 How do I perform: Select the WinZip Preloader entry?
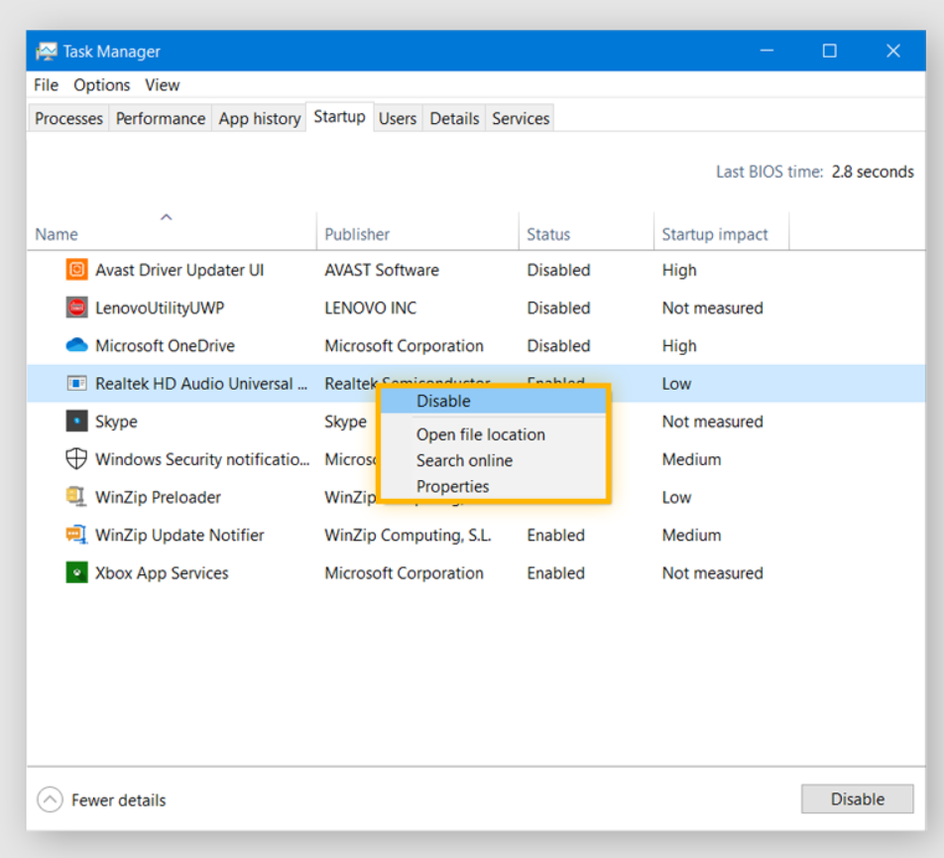[476, 497]
